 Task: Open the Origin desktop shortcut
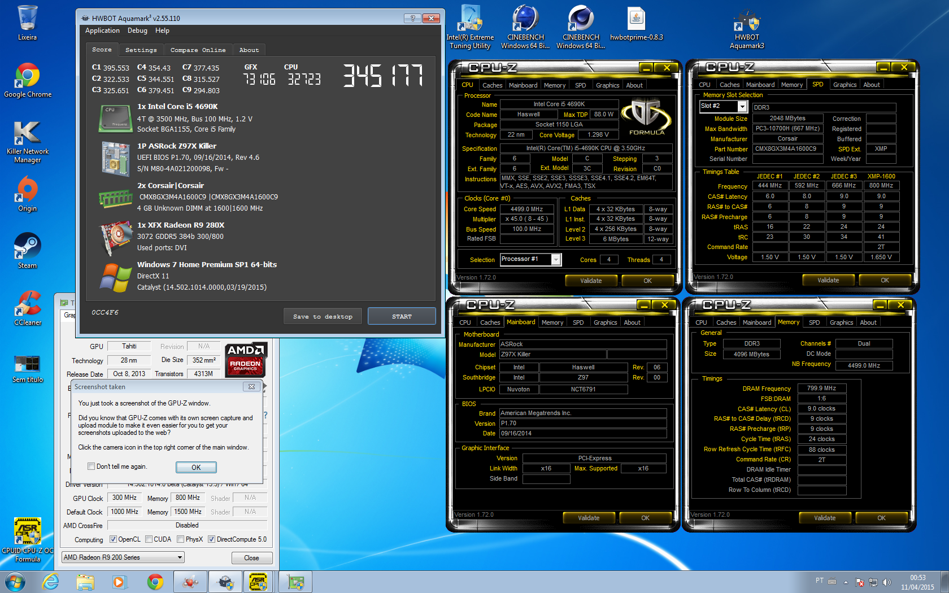click(27, 194)
